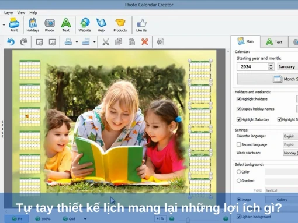Open the View menu
The image size is (298, 223).
click(21, 13)
